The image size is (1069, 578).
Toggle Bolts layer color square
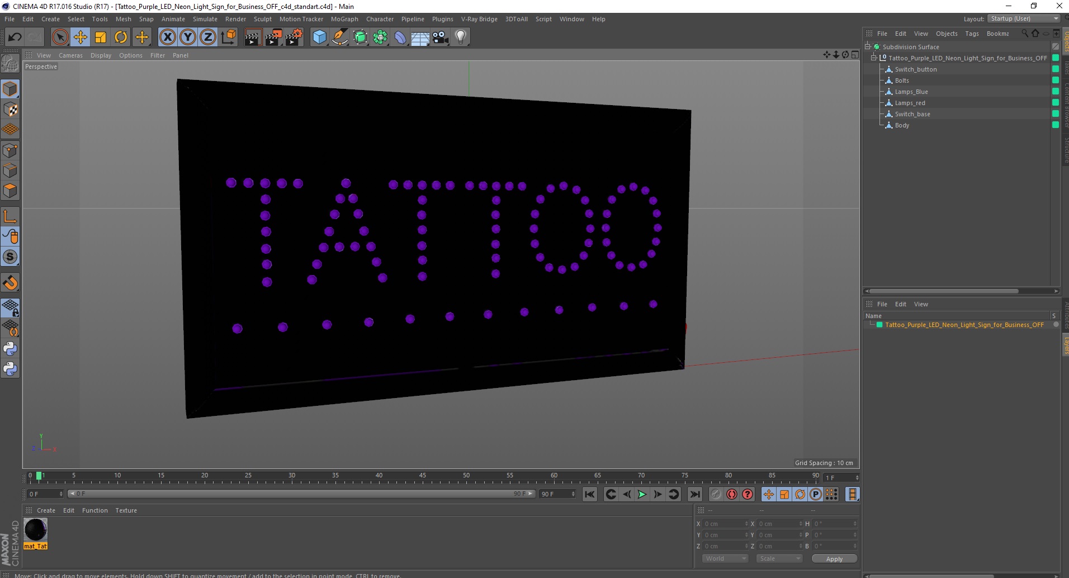pos(1056,80)
